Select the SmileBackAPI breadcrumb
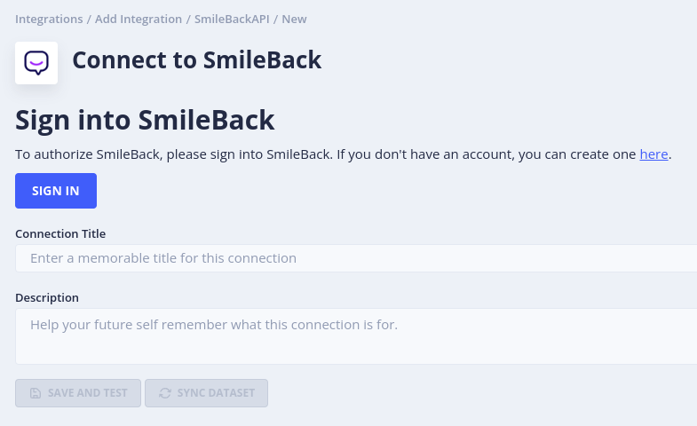Image resolution: width=697 pixels, height=426 pixels. click(x=233, y=19)
